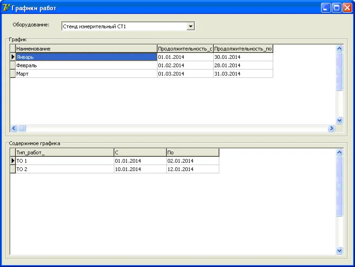Click the Февраль end date cell 28.01.2014

point(243,65)
